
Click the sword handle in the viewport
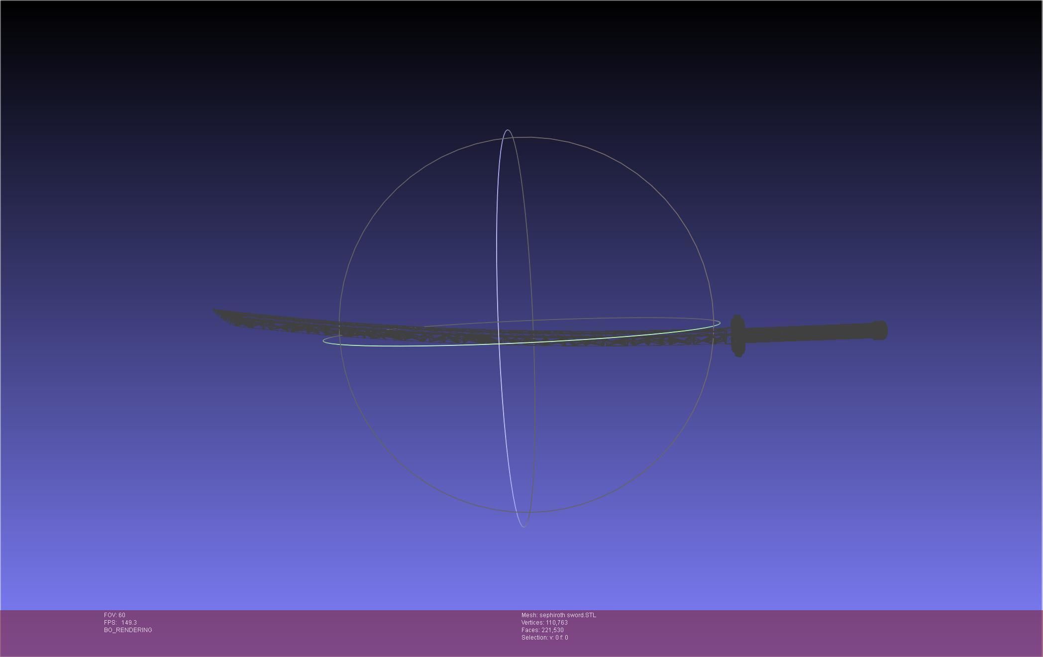pyautogui.click(x=815, y=332)
